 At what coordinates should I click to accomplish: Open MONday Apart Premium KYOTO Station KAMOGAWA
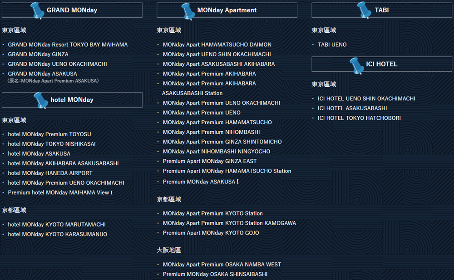click(230, 223)
